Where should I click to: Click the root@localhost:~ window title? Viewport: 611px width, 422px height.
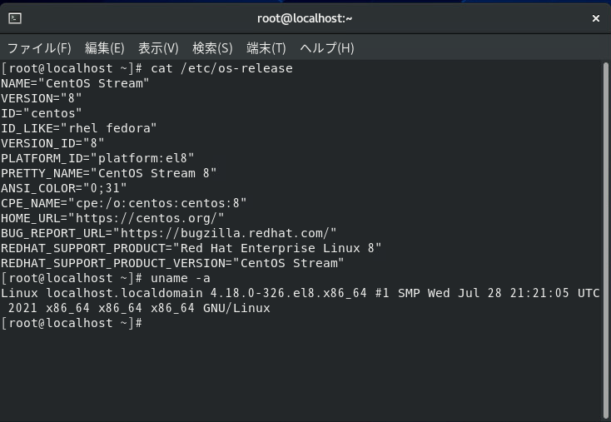tap(305, 18)
